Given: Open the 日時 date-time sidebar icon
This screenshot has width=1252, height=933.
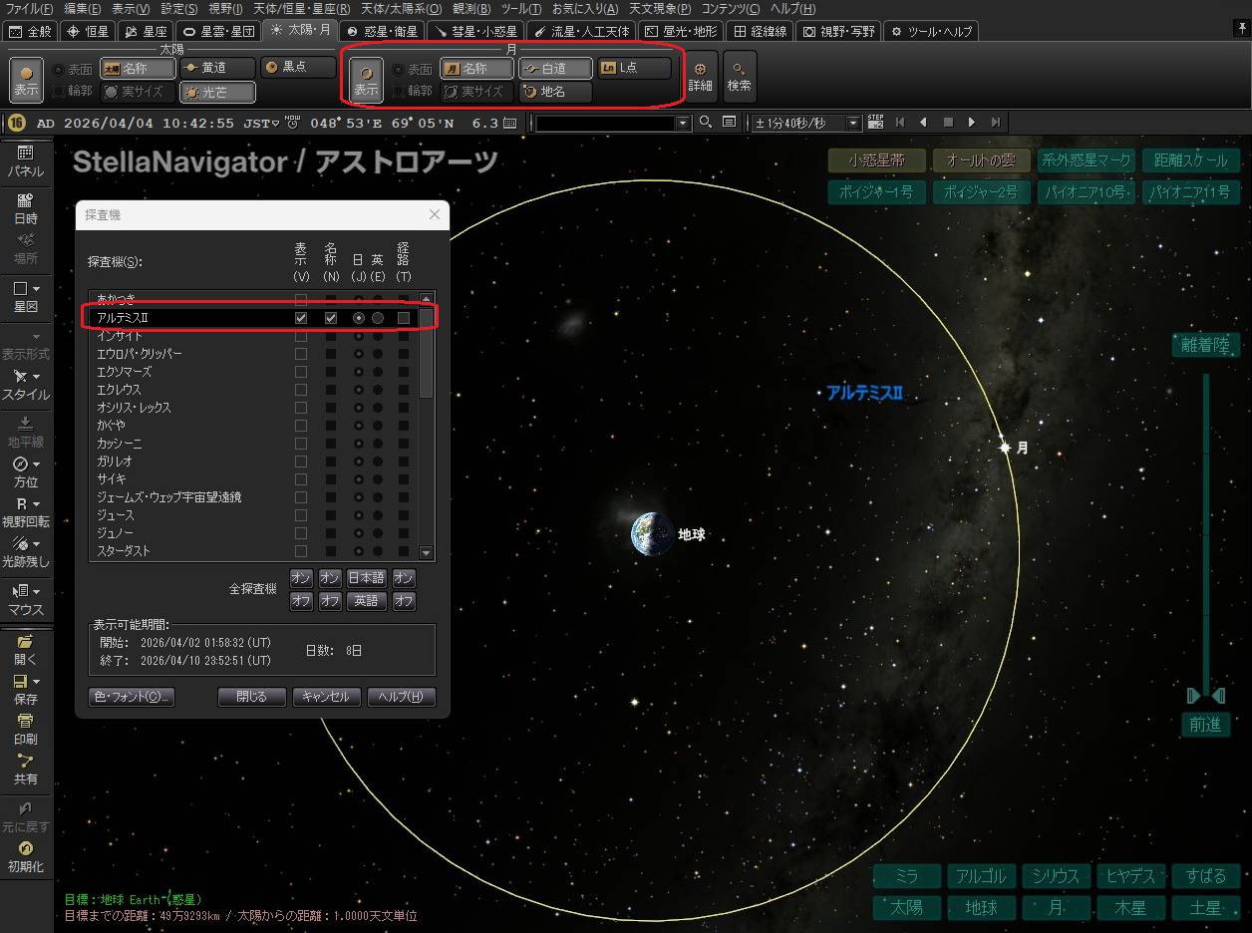Looking at the screenshot, I should (x=26, y=207).
